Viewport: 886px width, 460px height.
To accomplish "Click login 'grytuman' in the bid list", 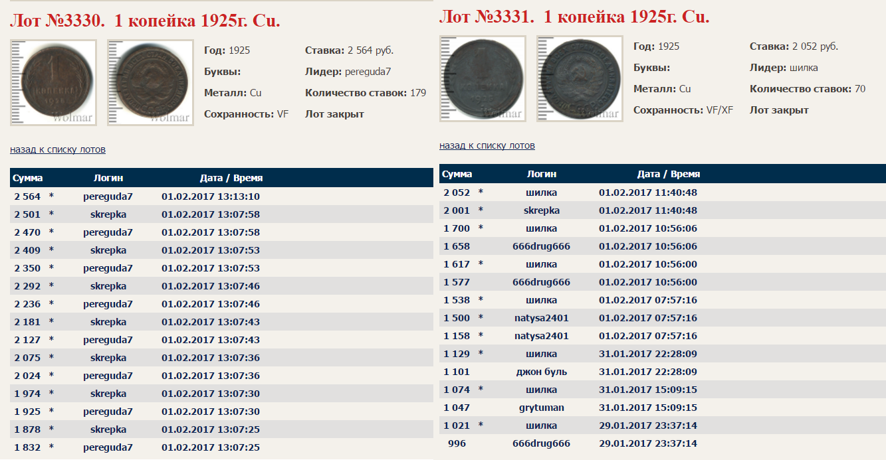I will point(542,408).
